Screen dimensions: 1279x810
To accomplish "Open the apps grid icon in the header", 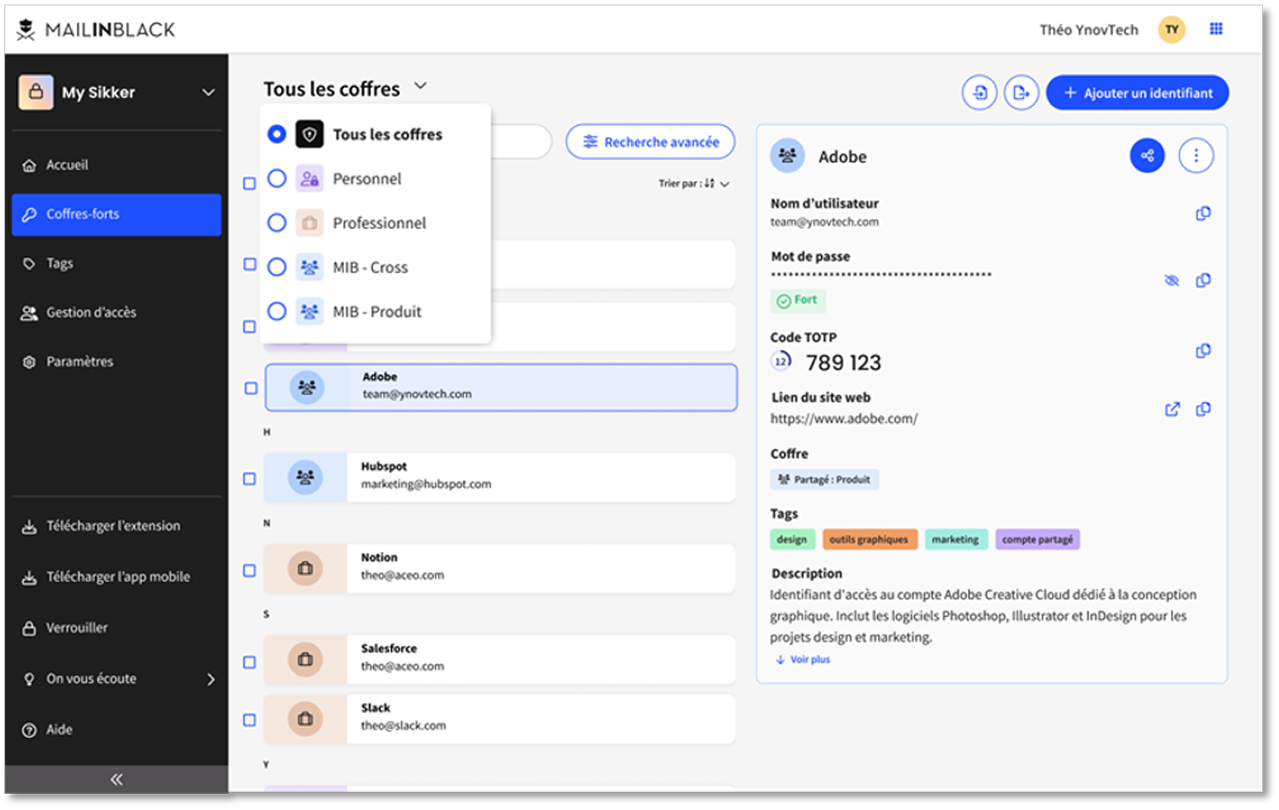I will coord(1216,29).
